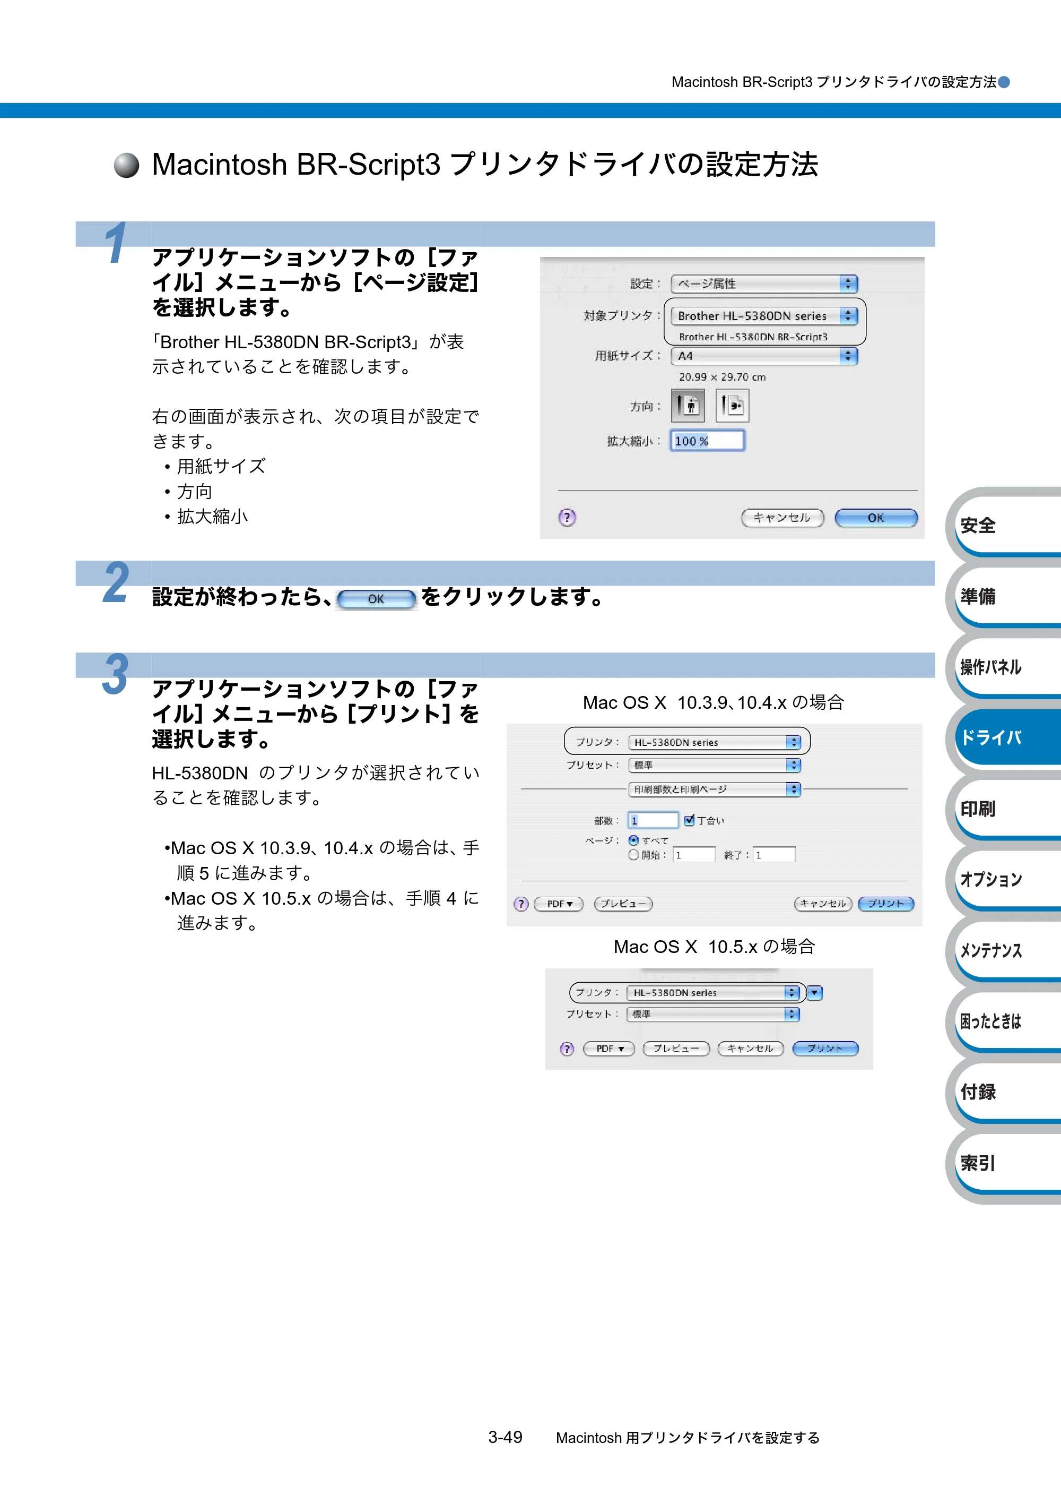Open 対象プリンタ Brother HL-5380DN series dropdown
The image size is (1061, 1503).
pos(764,315)
